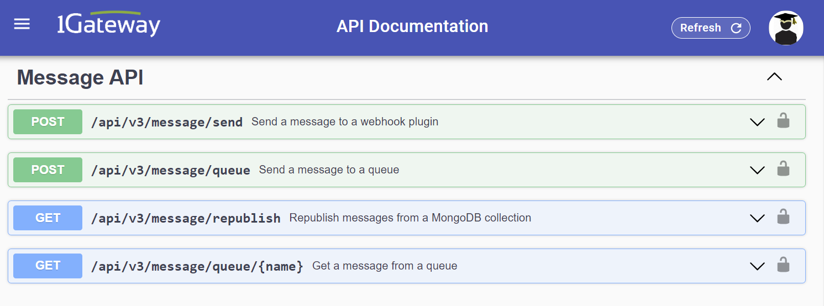824x306 pixels.
Task: Click the GET badge for message/republish
Action: pos(48,218)
